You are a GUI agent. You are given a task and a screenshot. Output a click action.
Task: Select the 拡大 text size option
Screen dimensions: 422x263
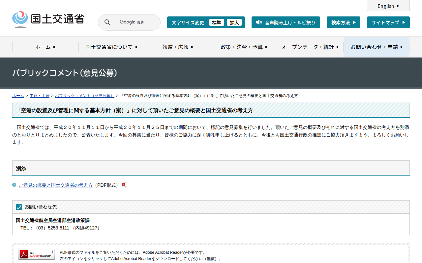(234, 22)
